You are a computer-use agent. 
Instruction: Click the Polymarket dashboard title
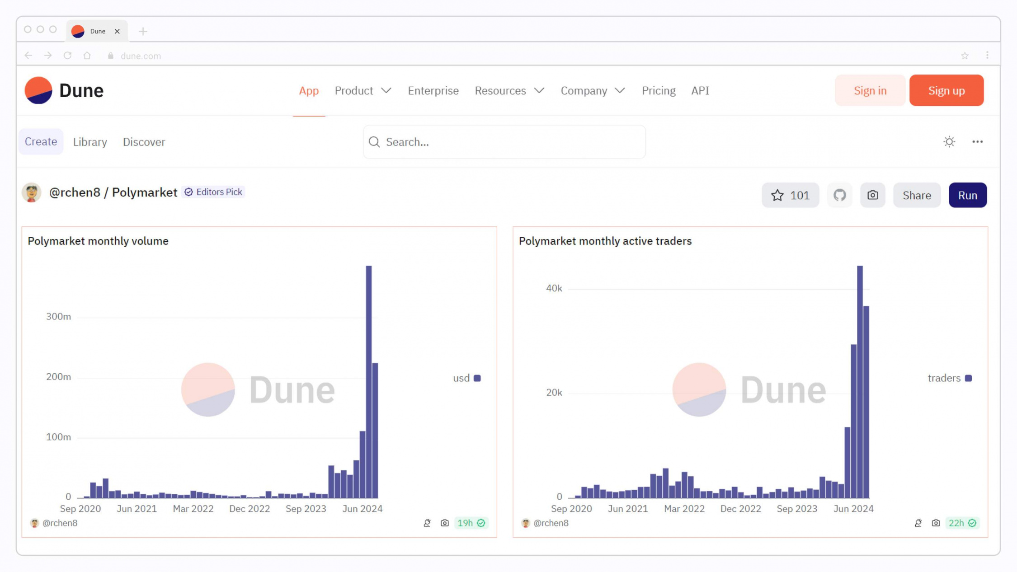[145, 192]
